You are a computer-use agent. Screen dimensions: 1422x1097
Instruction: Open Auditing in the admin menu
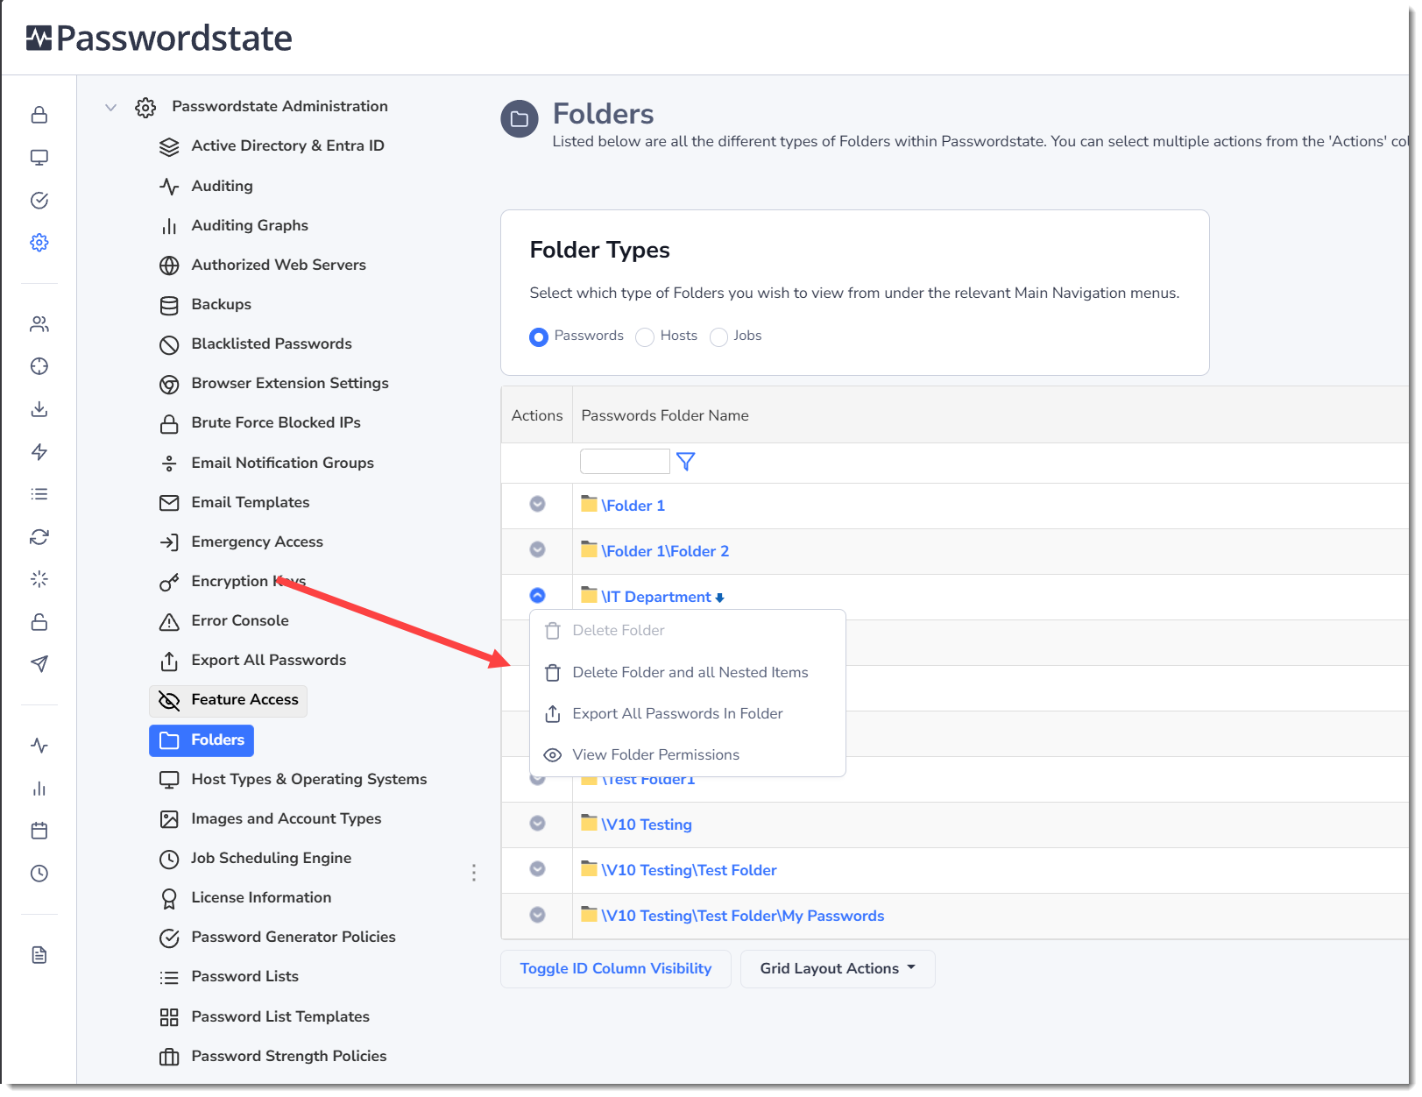207,187
